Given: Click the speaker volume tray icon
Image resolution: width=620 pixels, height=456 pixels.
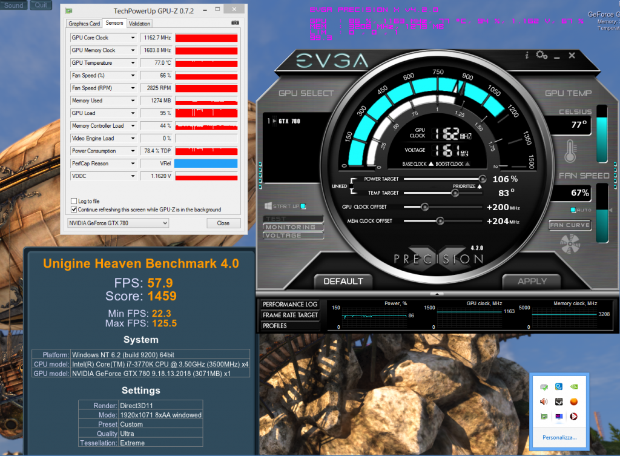Looking at the screenshot, I should (543, 401).
